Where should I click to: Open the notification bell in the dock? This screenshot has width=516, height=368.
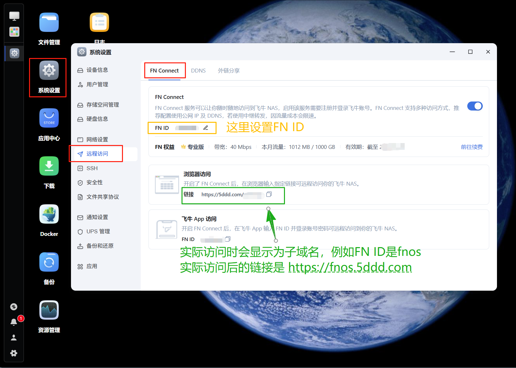pos(14,322)
